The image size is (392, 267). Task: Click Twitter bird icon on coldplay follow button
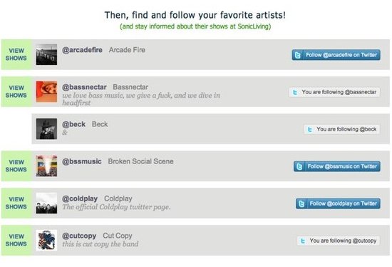(301, 203)
